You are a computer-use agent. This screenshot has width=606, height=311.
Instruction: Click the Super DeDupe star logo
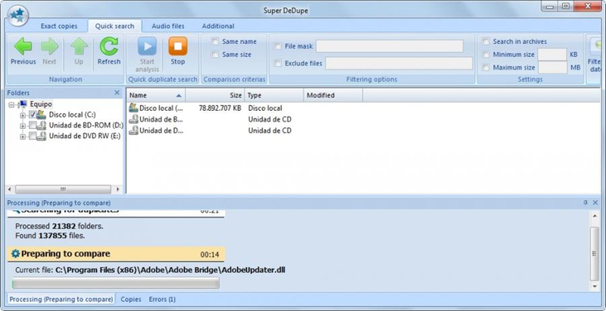[x=14, y=14]
